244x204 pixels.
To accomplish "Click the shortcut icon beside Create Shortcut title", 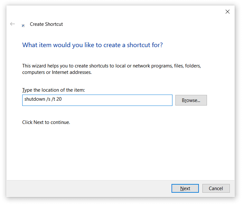I will click(x=23, y=25).
